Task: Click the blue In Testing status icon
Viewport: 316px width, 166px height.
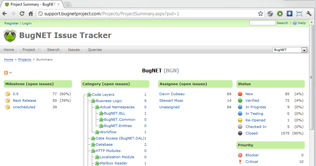Action: tap(240, 114)
